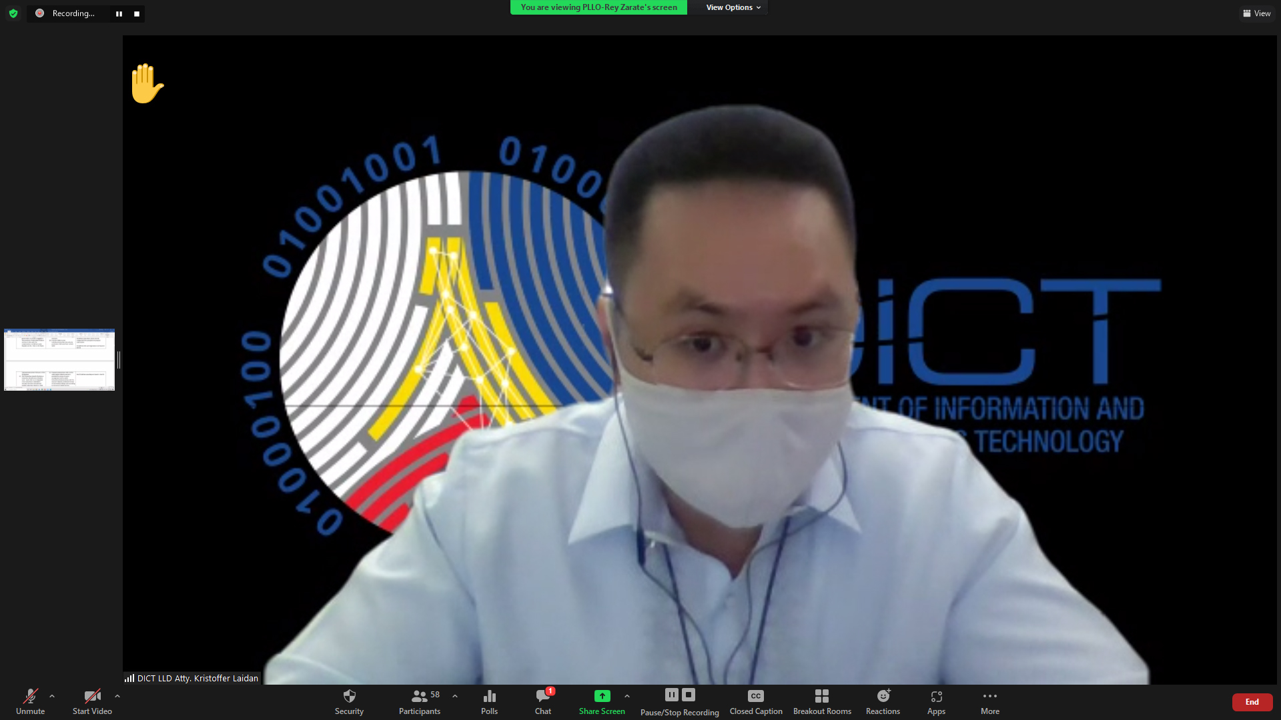Pause recording in the bottom toolbar
This screenshot has width=1281, height=720.
pyautogui.click(x=672, y=695)
